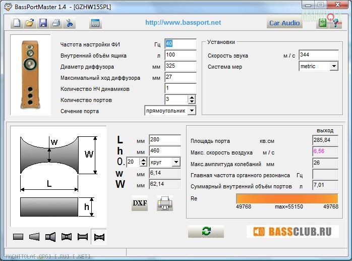This screenshot has width=352, height=261.
Task: Open the calculator window icon in toolbar
Action: [x=95, y=23]
